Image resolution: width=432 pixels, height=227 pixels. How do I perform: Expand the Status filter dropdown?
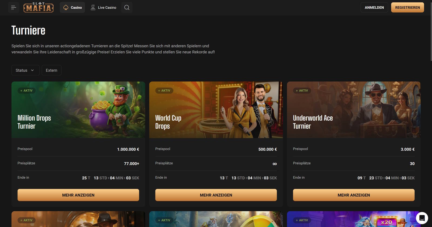(25, 70)
